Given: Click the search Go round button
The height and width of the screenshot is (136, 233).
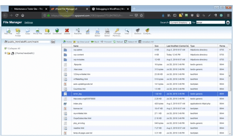Looking at the screenshot, I should pos(228,22).
